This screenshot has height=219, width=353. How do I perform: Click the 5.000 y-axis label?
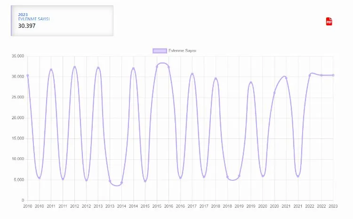coord(19,180)
